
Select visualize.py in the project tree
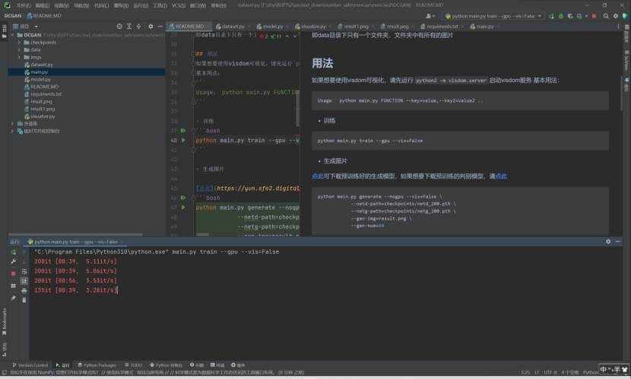point(43,116)
